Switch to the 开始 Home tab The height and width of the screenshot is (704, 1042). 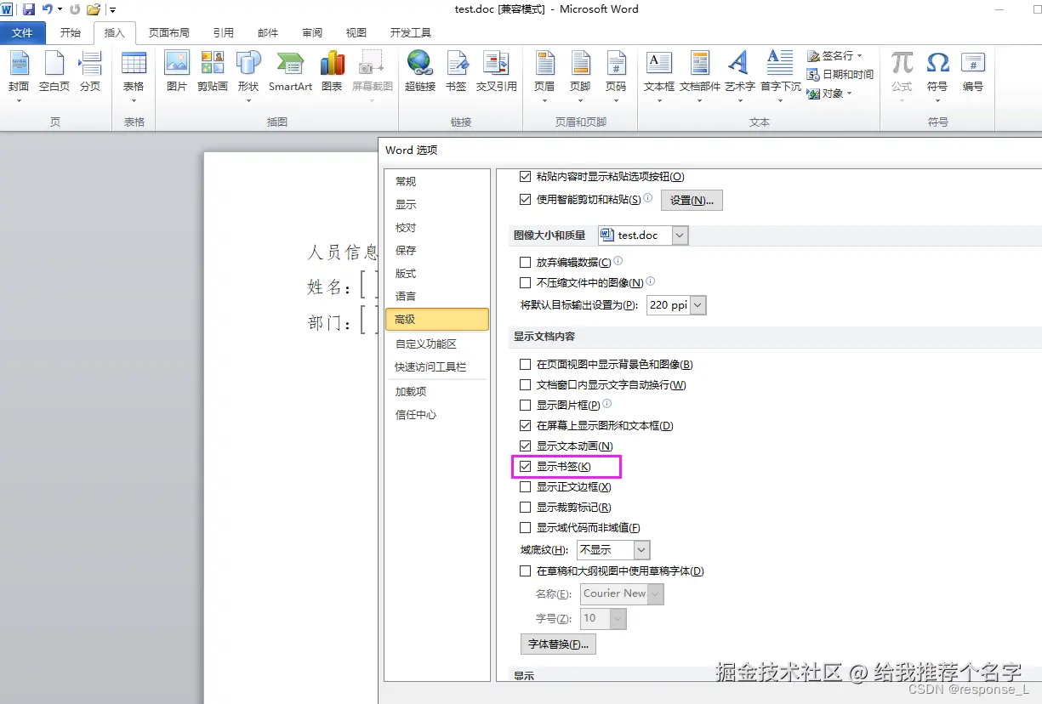(71, 33)
